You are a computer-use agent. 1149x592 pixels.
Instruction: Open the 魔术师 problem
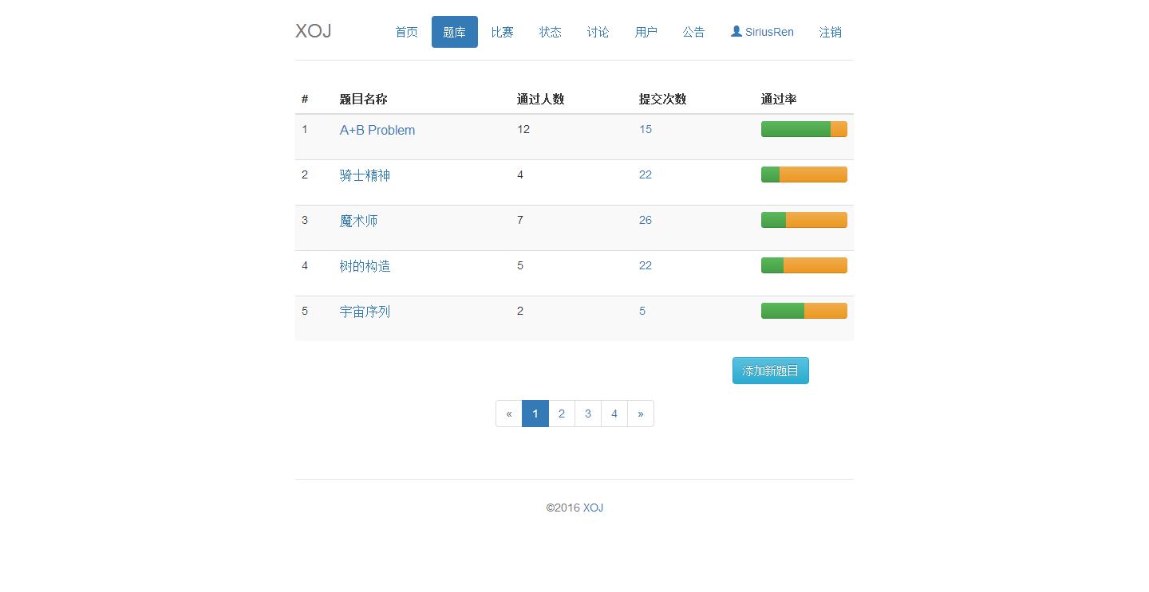tap(358, 221)
